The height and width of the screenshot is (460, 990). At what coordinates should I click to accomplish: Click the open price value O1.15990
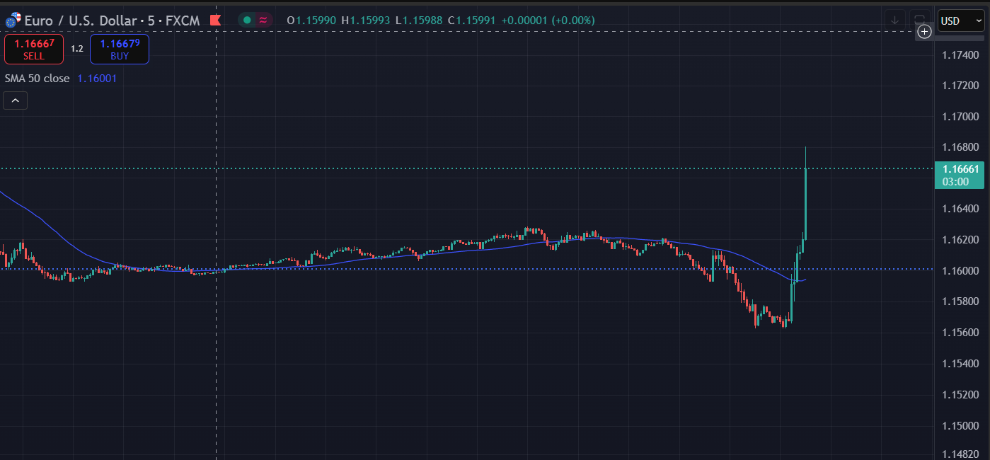(311, 21)
